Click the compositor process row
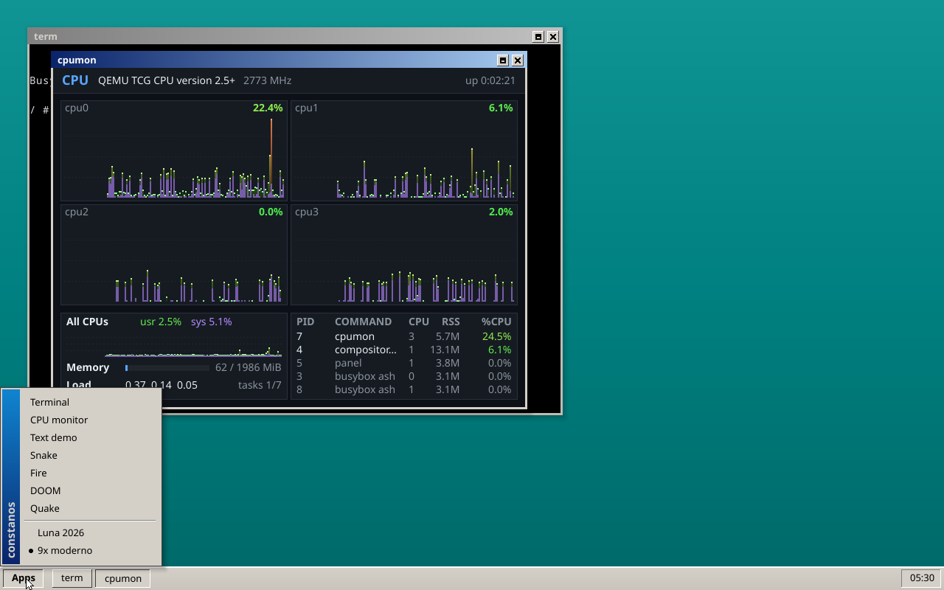The width and height of the screenshot is (944, 590). [x=404, y=350]
